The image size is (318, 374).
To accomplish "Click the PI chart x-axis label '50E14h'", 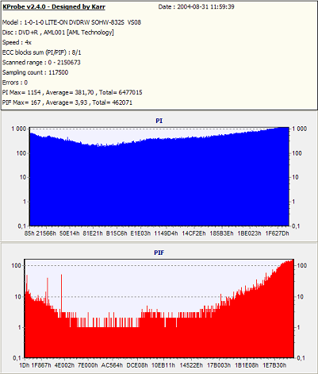I will 69,233.
